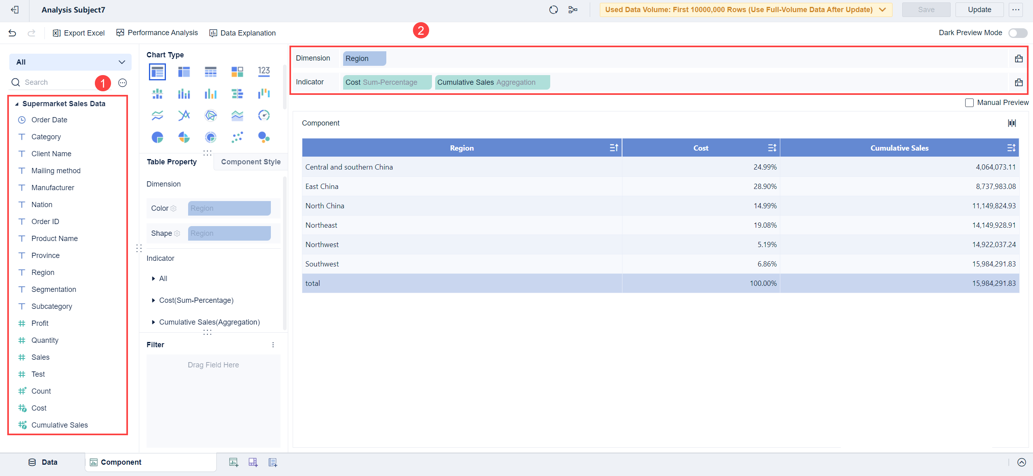
Task: Expand Cumulative Sales(Aggregation) settings
Action: tap(153, 322)
